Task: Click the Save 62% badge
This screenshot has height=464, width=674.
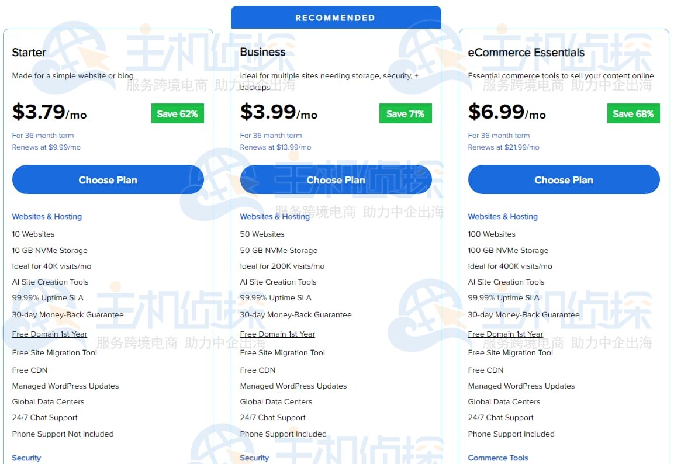Action: [177, 114]
